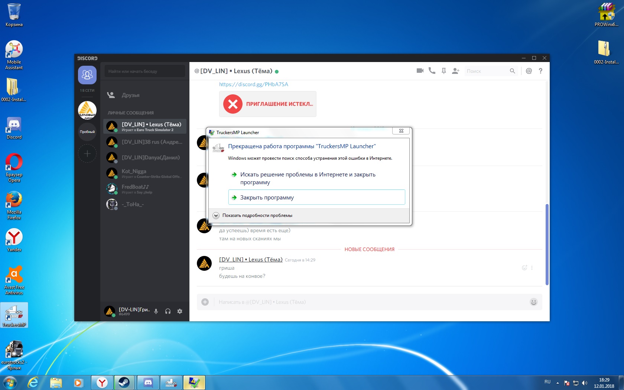Select the PROWinx64 archive on desktop
The width and height of the screenshot is (624, 390).
[x=606, y=15]
